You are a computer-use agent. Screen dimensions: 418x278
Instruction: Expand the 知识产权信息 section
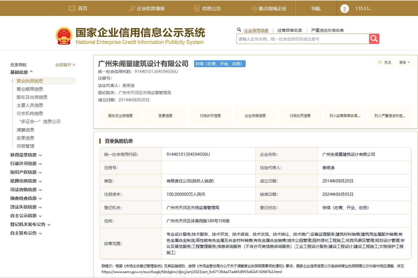pos(26,172)
